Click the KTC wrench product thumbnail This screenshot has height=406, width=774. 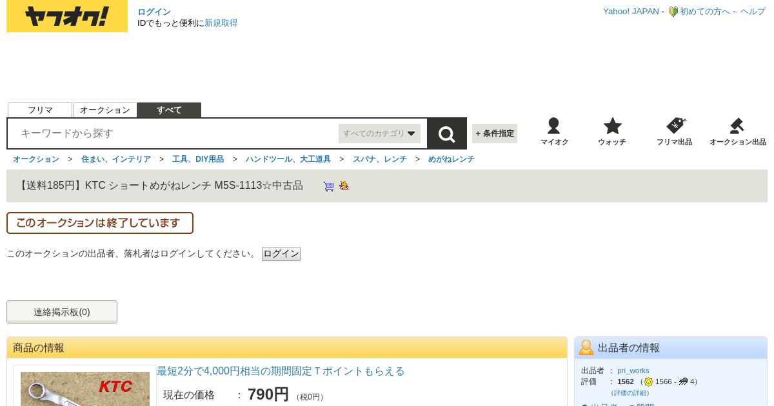85,389
